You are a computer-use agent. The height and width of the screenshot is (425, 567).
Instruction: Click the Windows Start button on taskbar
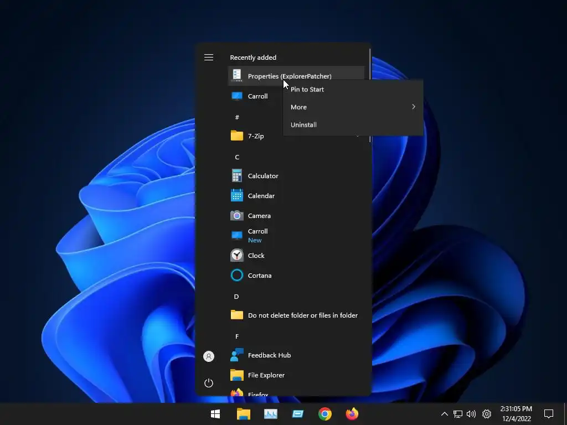pyautogui.click(x=215, y=414)
